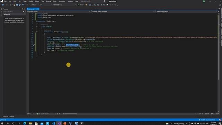Click the Open File folder icon
The image size is (222, 125).
pyautogui.click(x=14, y=5)
